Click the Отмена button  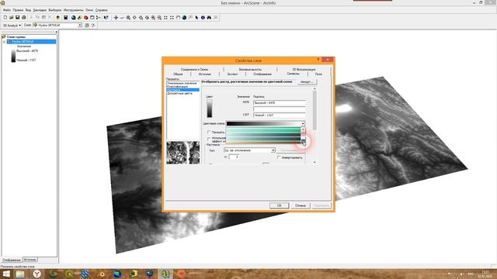point(301,205)
